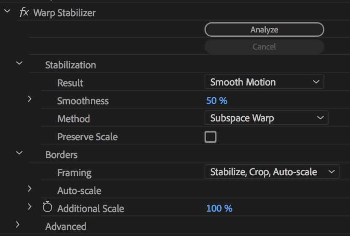350x236 pixels.
Task: Toggle the fx icon for Warp Stabilizer
Action: tap(24, 12)
